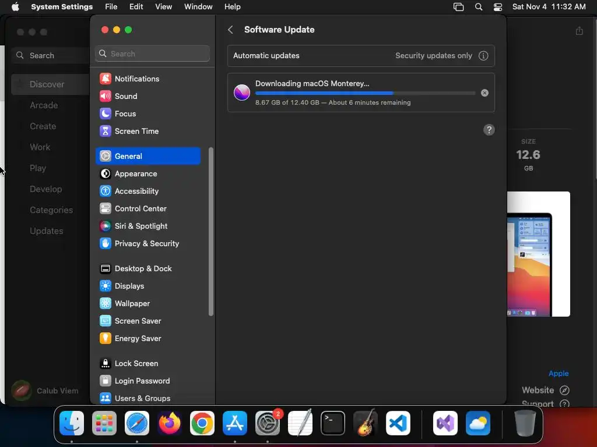Screen dimensions: 597x447
Task: Open Terminal from the Dock
Action: [x=333, y=423]
